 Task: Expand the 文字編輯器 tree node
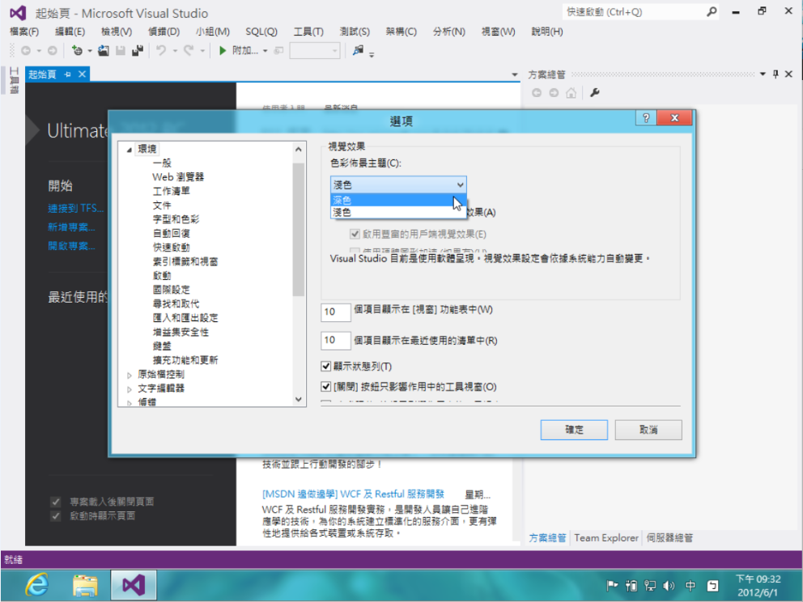coord(130,389)
